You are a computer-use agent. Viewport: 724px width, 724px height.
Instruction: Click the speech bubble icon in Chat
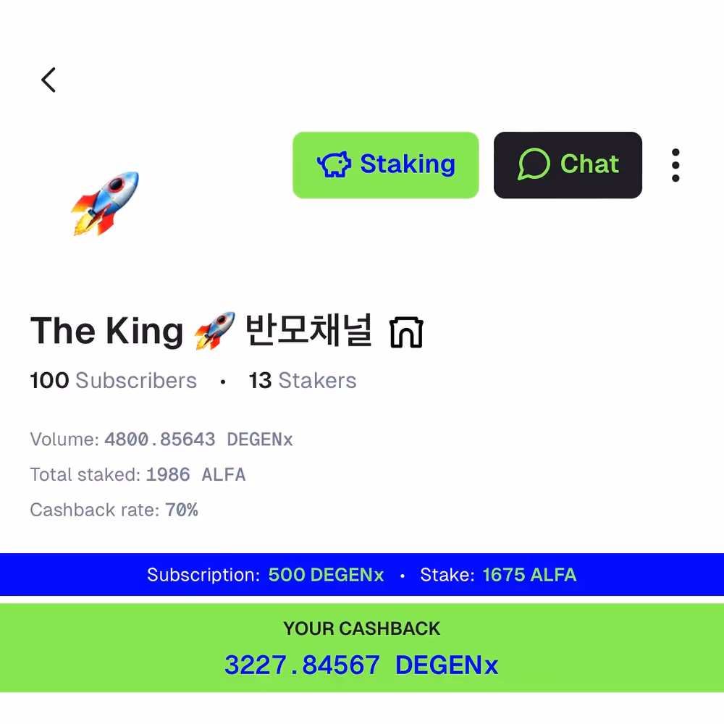click(534, 164)
